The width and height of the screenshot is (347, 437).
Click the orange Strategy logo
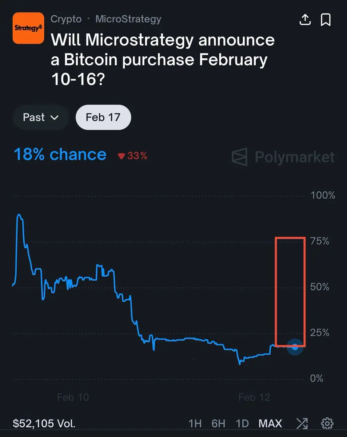click(28, 28)
